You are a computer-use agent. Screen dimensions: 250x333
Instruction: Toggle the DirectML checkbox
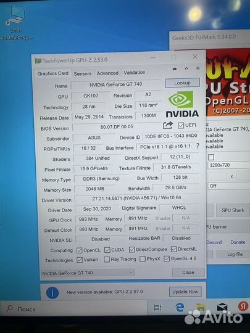pyautogui.click(x=173, y=249)
